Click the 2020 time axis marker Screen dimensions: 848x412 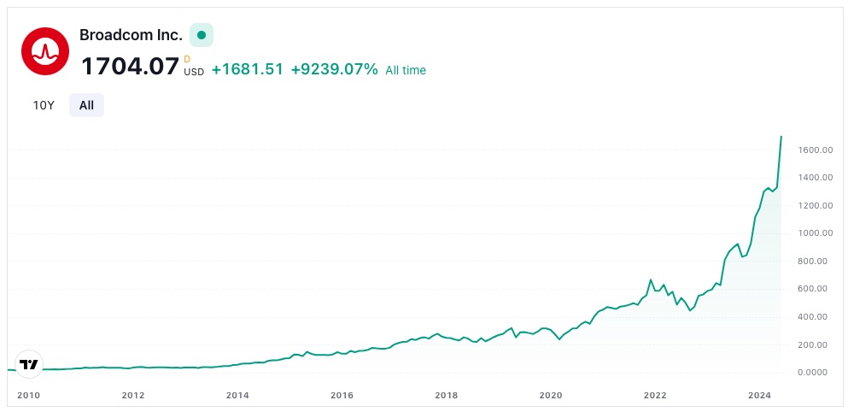pyautogui.click(x=551, y=395)
